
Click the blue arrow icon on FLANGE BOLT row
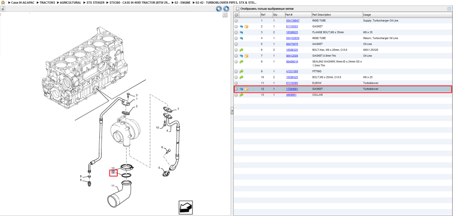pyautogui.click(x=241, y=32)
